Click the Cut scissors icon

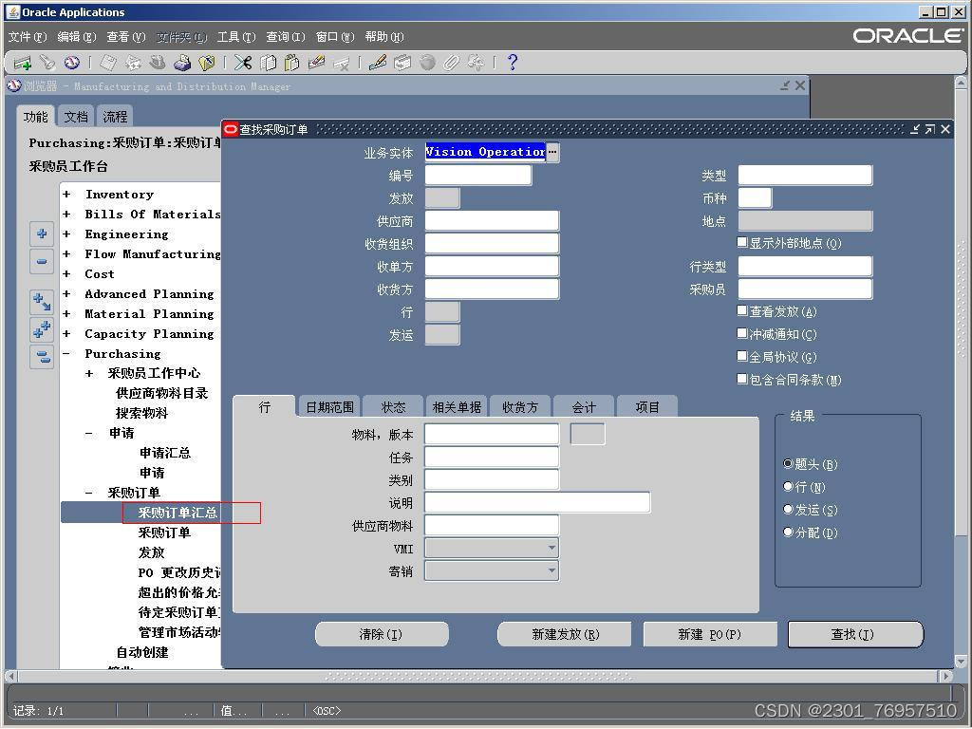click(x=242, y=63)
